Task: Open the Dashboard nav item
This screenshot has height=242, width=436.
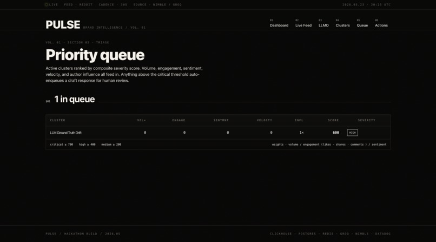Action: pos(279,25)
